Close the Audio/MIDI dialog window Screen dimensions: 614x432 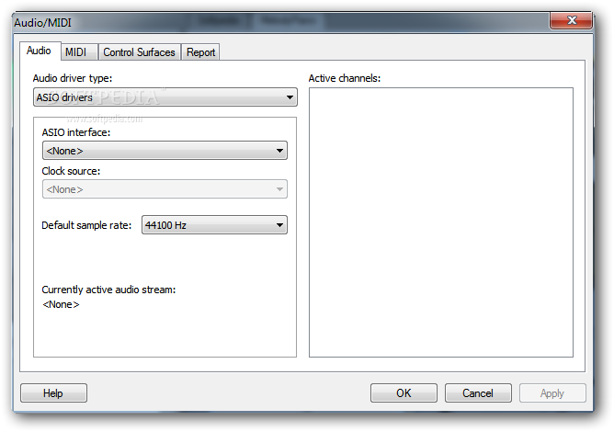pos(572,20)
